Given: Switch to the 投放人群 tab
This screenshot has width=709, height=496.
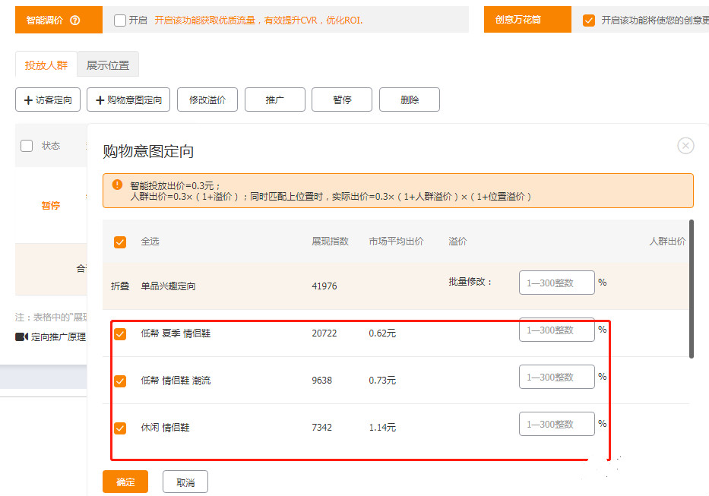Looking at the screenshot, I should (x=46, y=65).
